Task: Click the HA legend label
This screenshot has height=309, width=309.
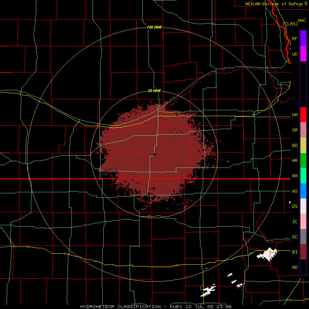Action: point(295,115)
